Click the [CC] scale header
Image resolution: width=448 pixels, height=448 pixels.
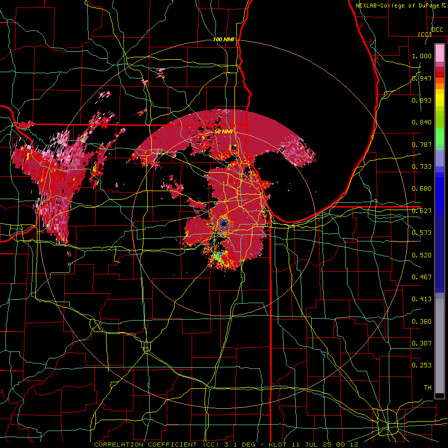click(x=425, y=34)
